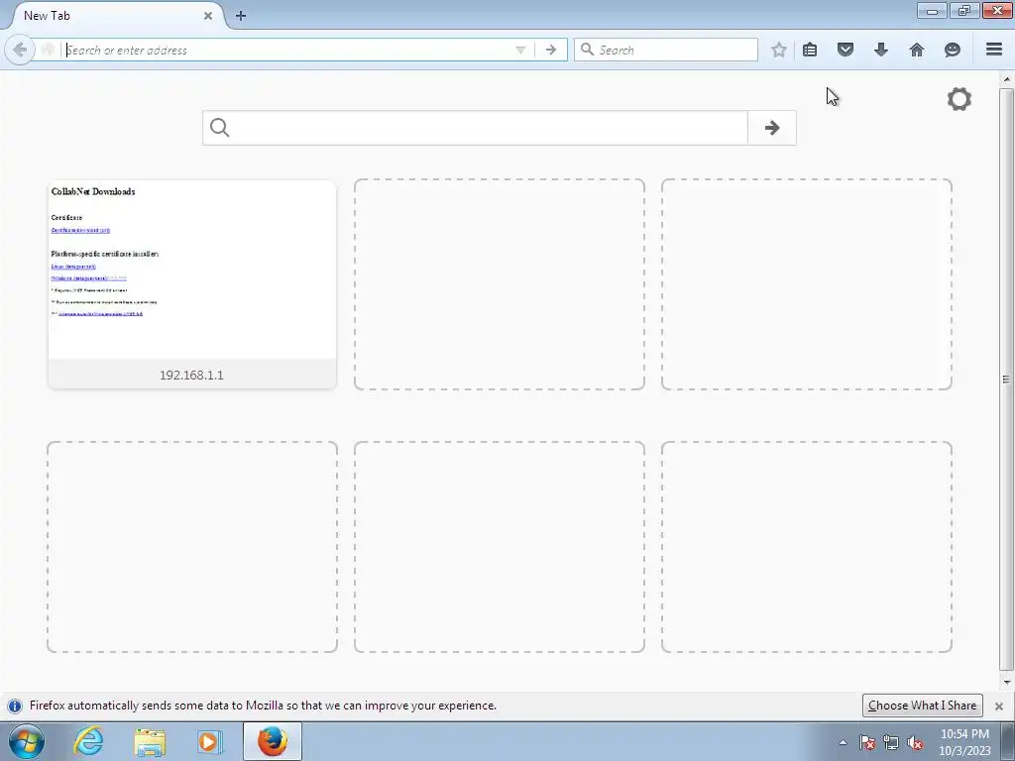Click the info icon in notification bar
Image resolution: width=1015 pixels, height=761 pixels.
coord(15,706)
